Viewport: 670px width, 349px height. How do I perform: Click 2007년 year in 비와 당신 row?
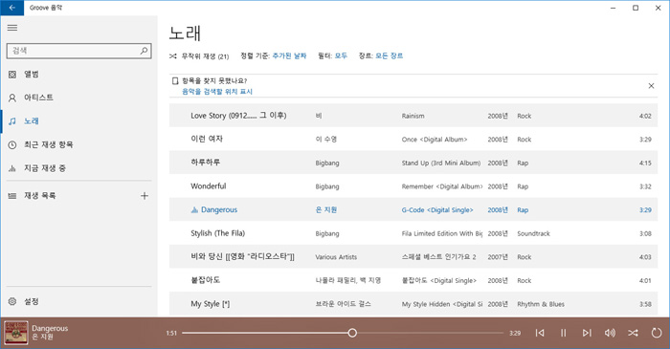pos(498,257)
